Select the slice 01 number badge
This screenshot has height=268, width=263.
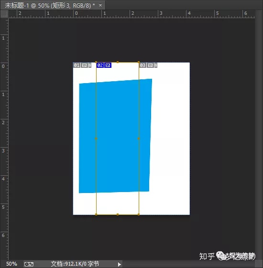(x=77, y=65)
